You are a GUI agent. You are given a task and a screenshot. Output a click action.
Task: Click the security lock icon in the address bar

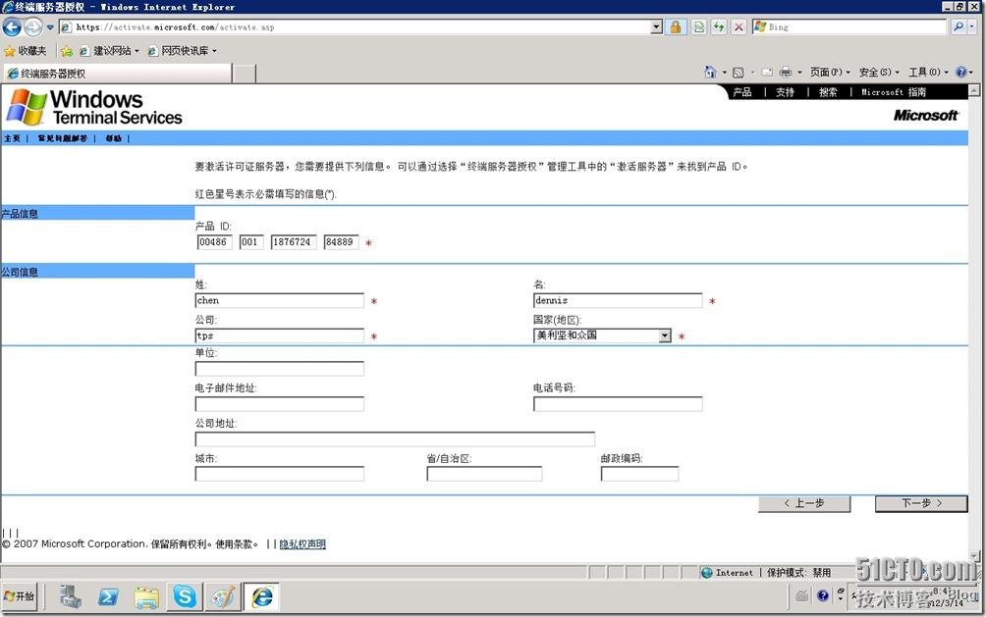coord(676,27)
